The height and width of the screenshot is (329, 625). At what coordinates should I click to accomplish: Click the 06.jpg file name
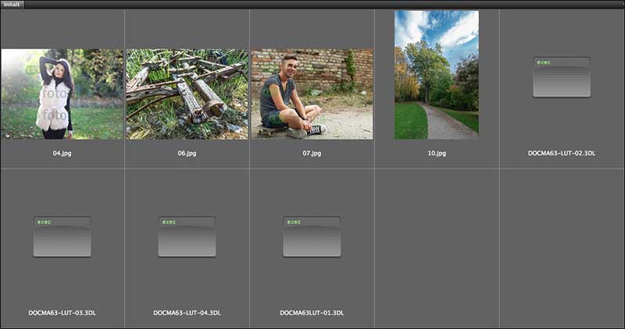click(187, 153)
